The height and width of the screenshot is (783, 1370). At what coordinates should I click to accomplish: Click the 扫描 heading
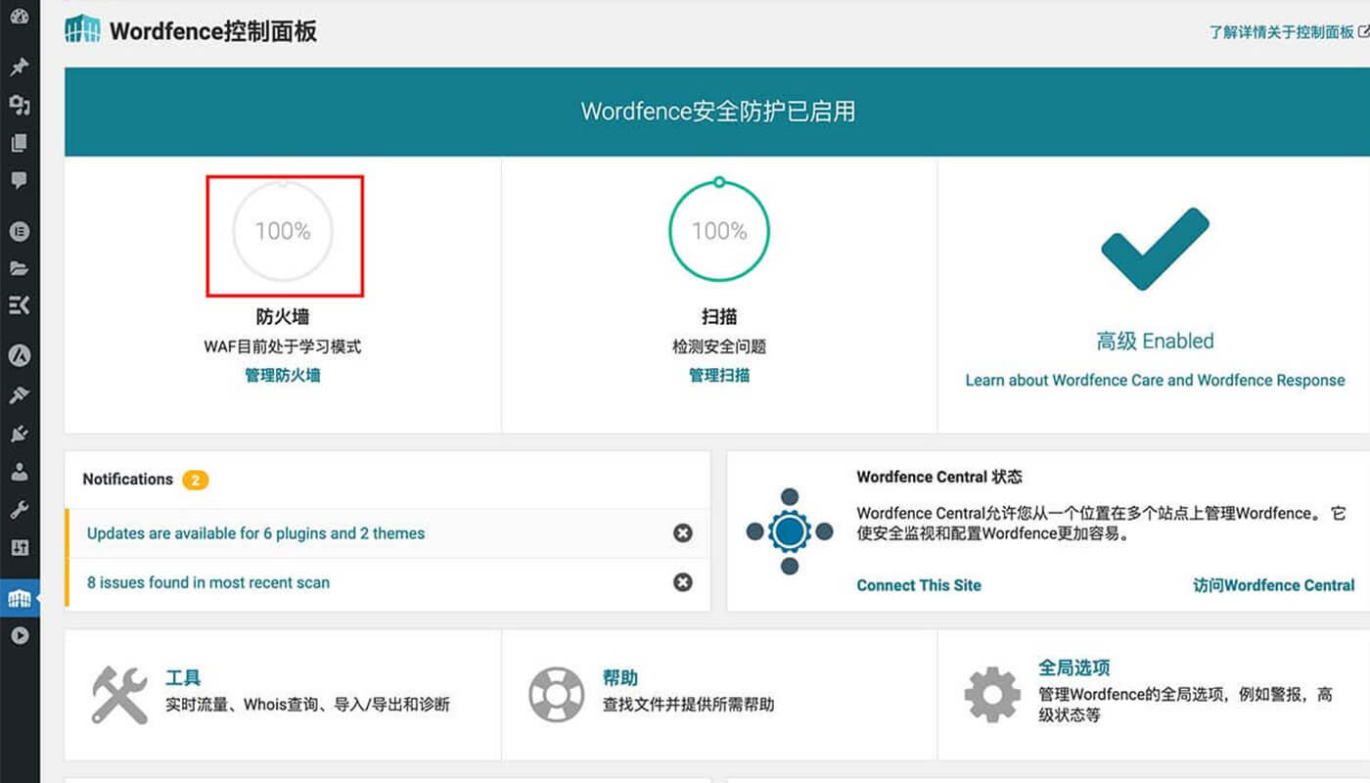click(x=719, y=316)
